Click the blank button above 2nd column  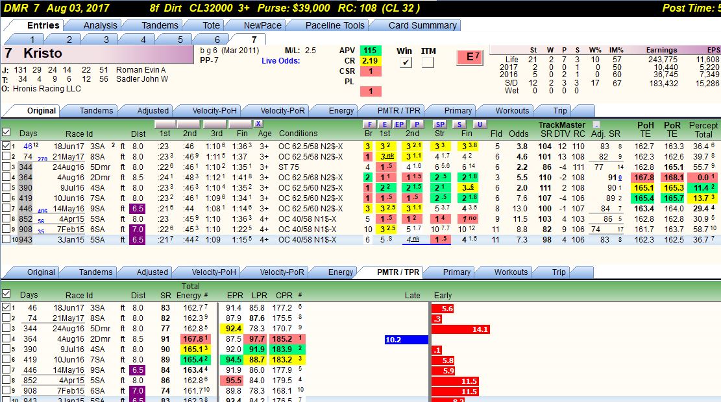click(x=189, y=124)
